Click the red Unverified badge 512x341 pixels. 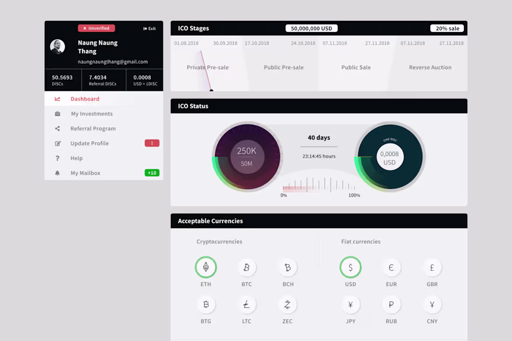(96, 28)
